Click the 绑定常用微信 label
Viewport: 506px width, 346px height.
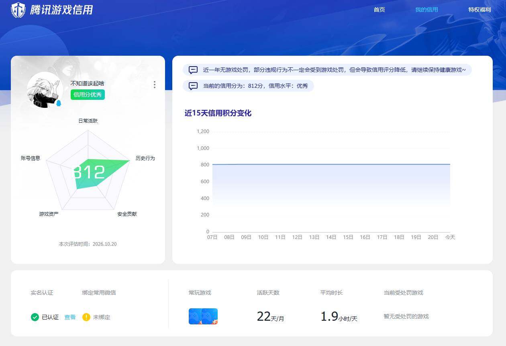pyautogui.click(x=99, y=293)
